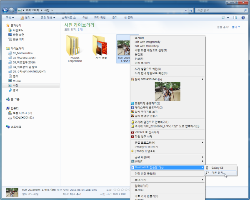Open the Help question mark icon
This screenshot has width=250, height=200.
243,18
